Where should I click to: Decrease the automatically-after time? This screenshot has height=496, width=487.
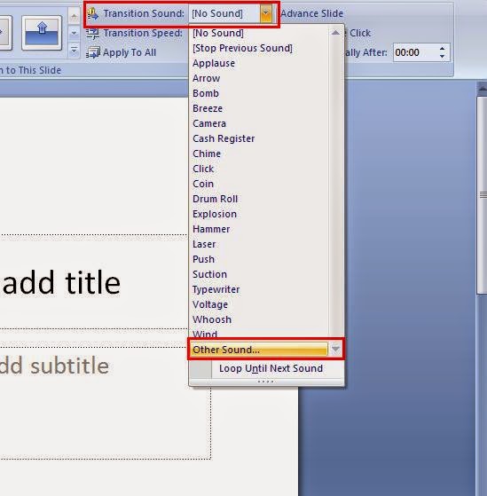coord(442,56)
